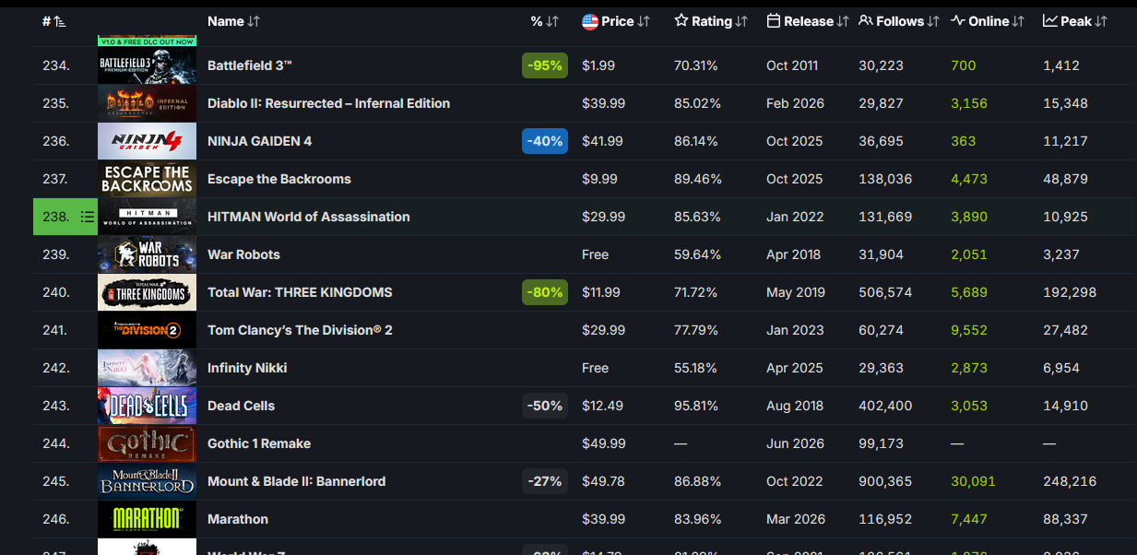Click the pulse Online column header
The width and height of the screenshot is (1137, 555).
coord(988,21)
